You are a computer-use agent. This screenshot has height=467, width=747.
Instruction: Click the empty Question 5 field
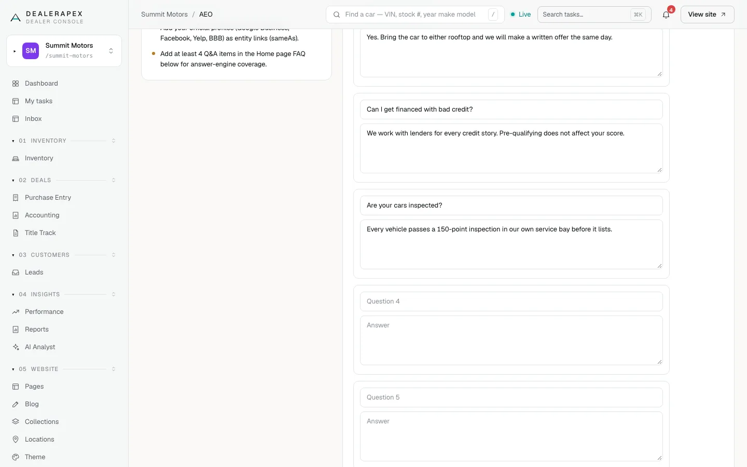point(511,397)
